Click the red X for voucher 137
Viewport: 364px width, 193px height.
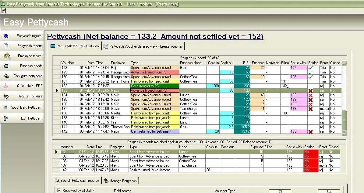point(311,109)
